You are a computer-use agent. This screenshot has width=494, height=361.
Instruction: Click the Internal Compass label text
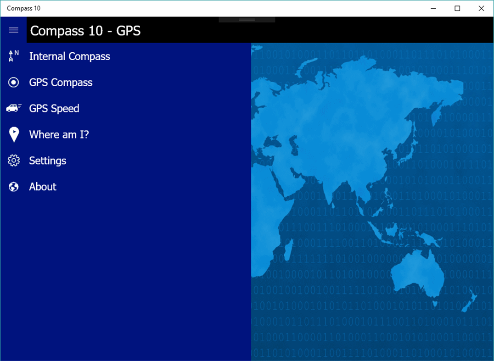pos(69,56)
